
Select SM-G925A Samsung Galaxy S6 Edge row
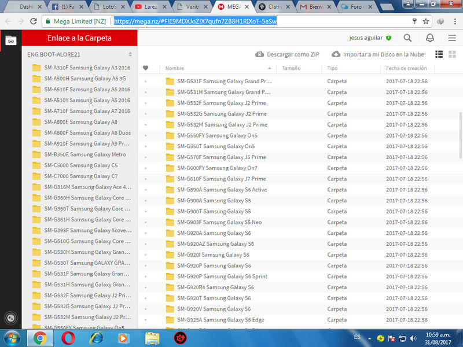[300, 320]
